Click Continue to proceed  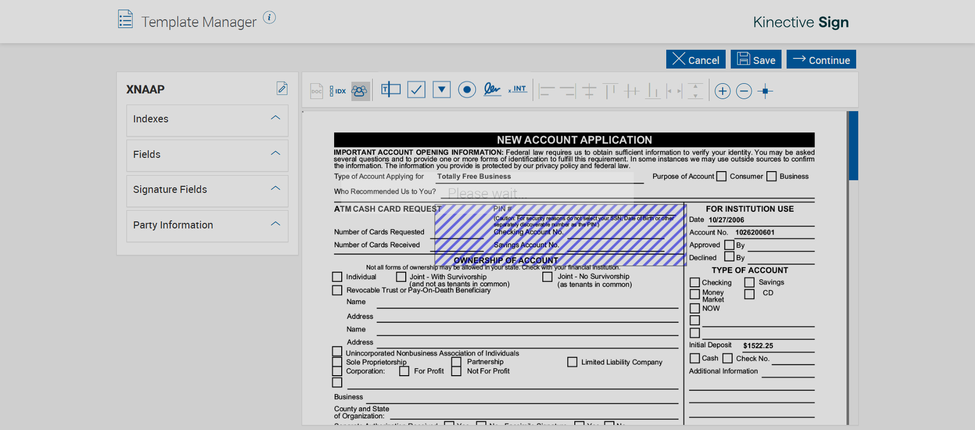tap(821, 59)
